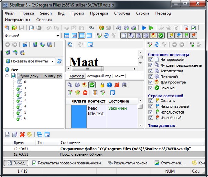Viewport: 208px width, 177px height.
Task: Open the Проект menu
Action: point(77,13)
